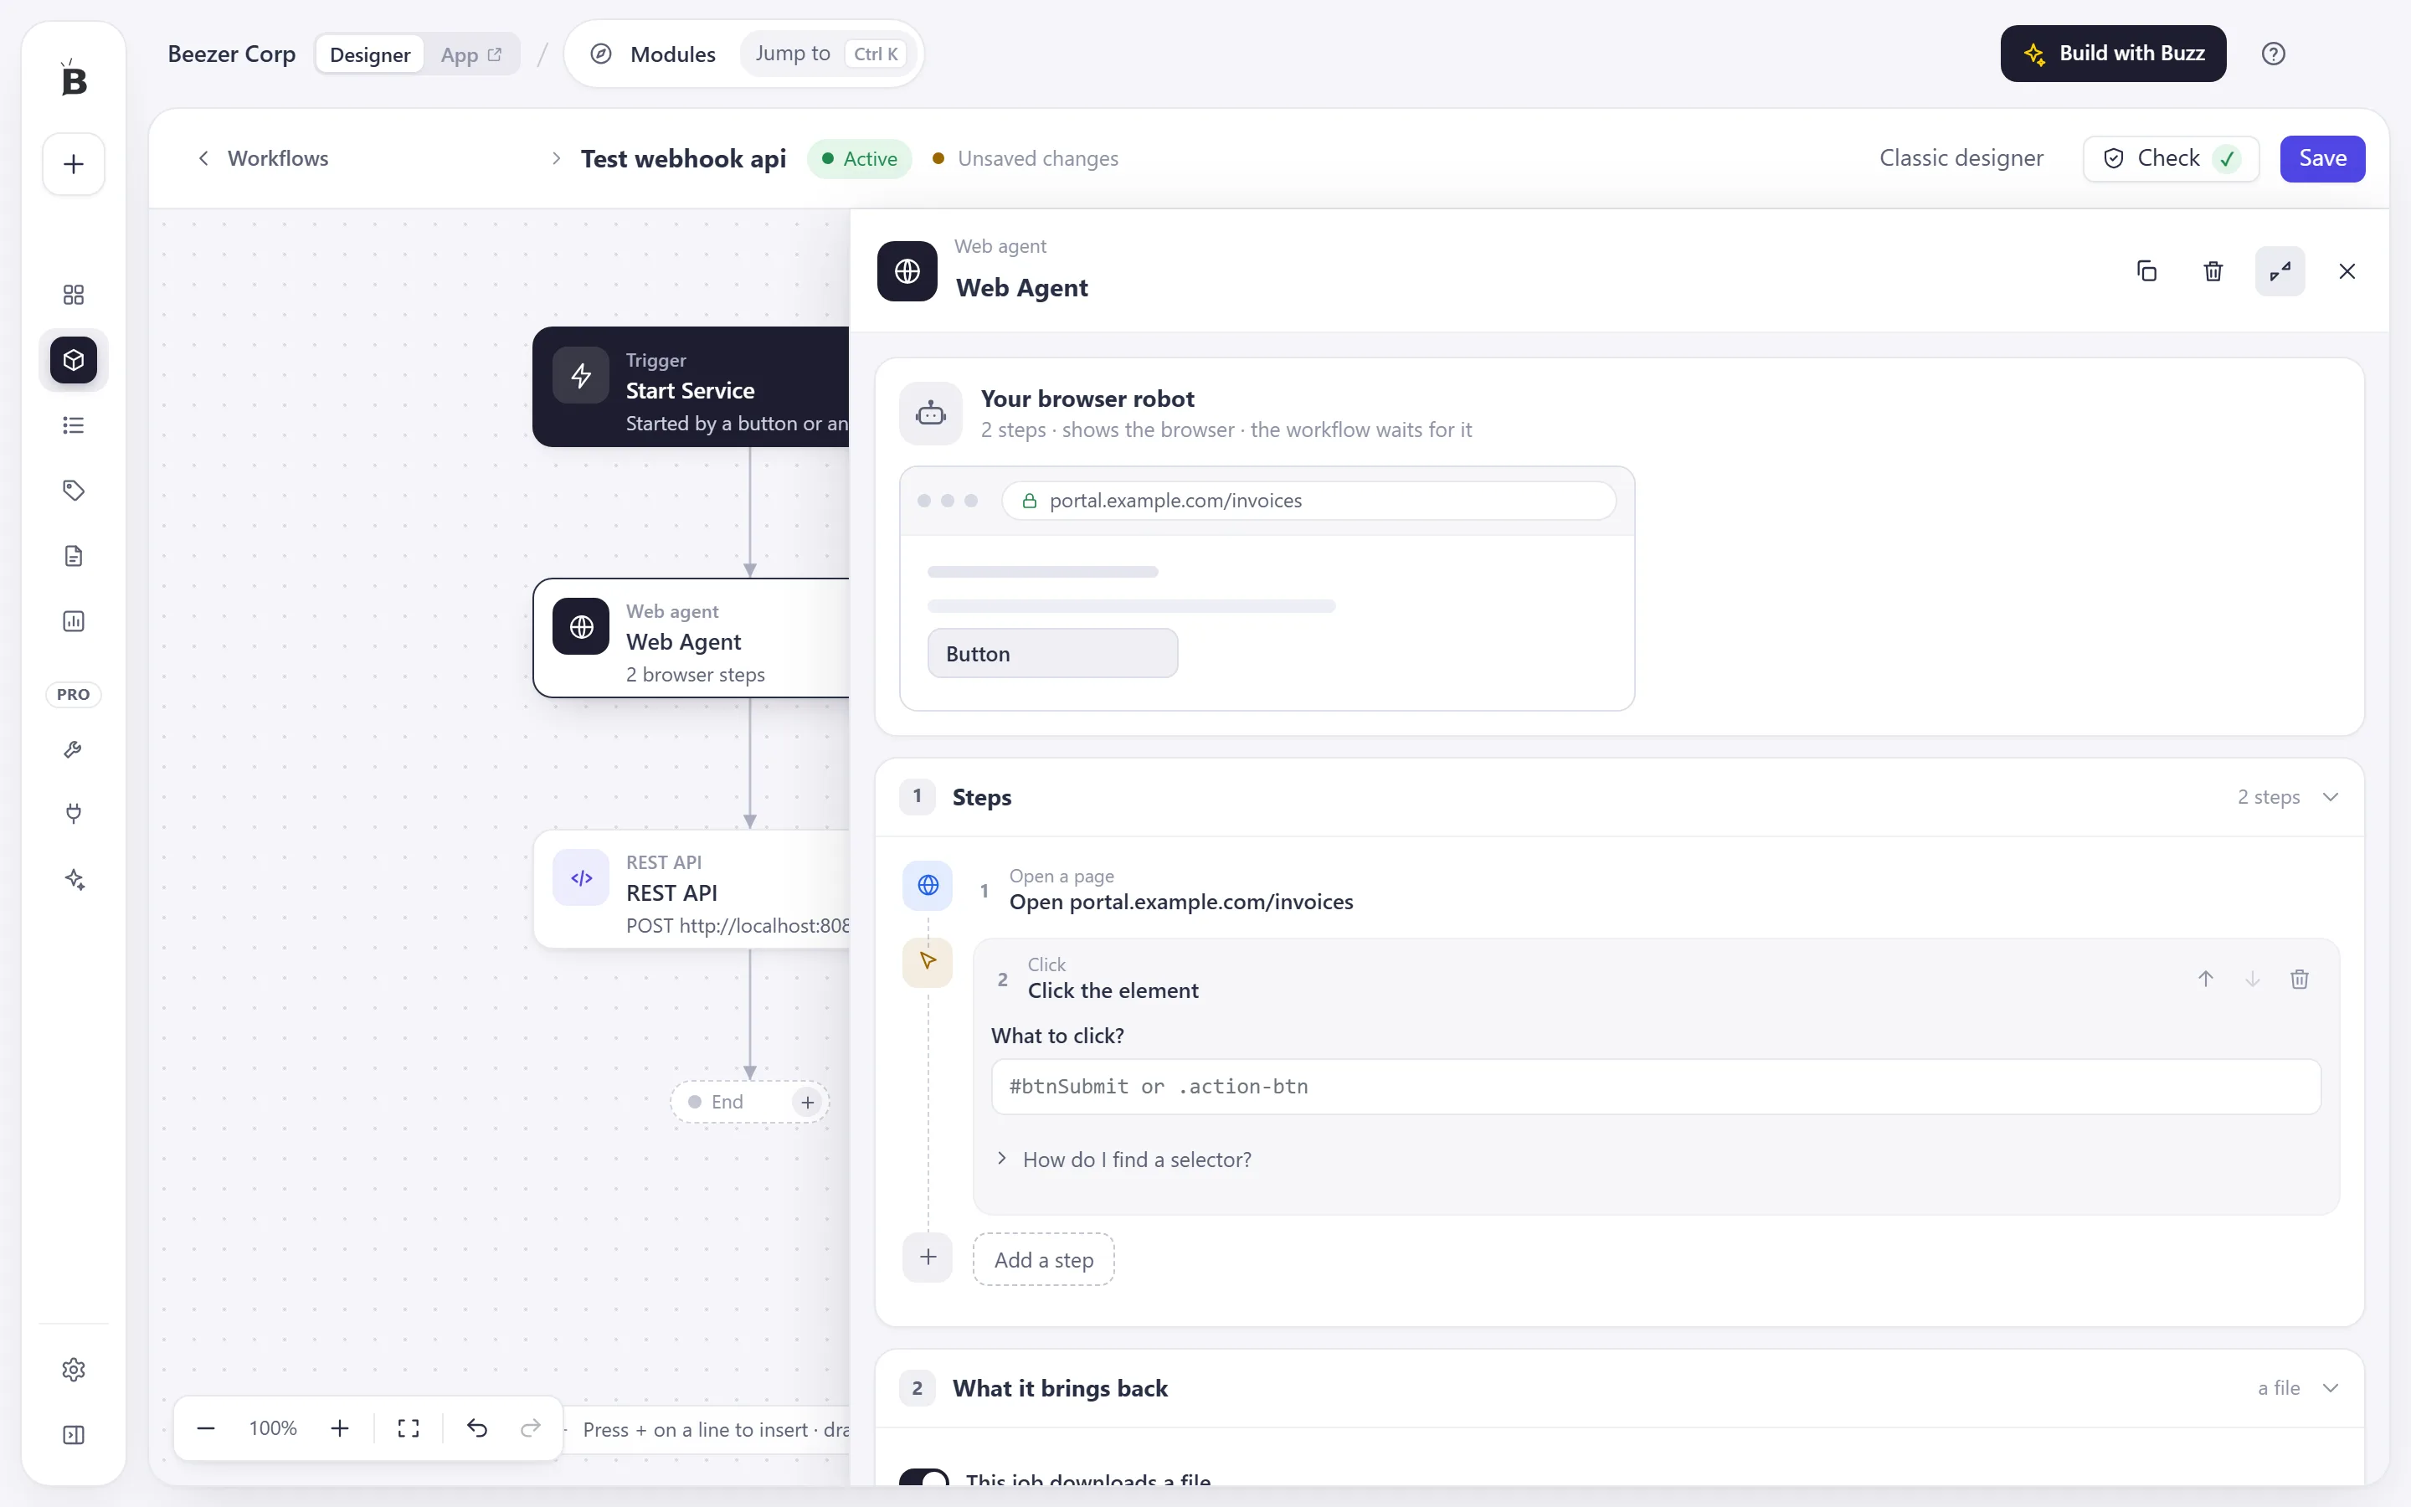2411x1507 pixels.
Task: Switch to the App tab
Action: 471,54
